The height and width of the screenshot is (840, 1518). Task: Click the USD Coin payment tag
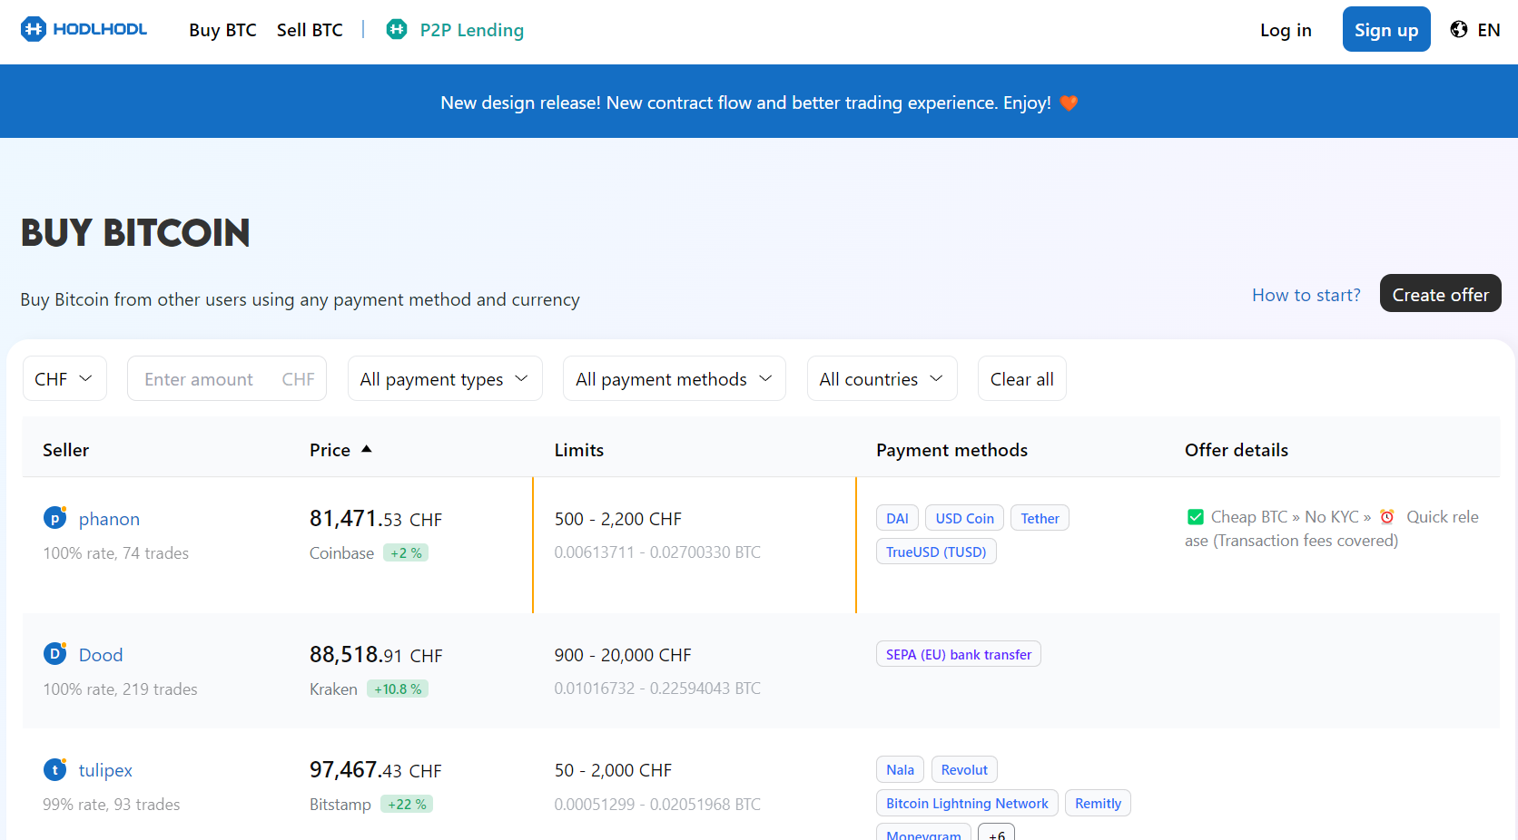point(964,518)
